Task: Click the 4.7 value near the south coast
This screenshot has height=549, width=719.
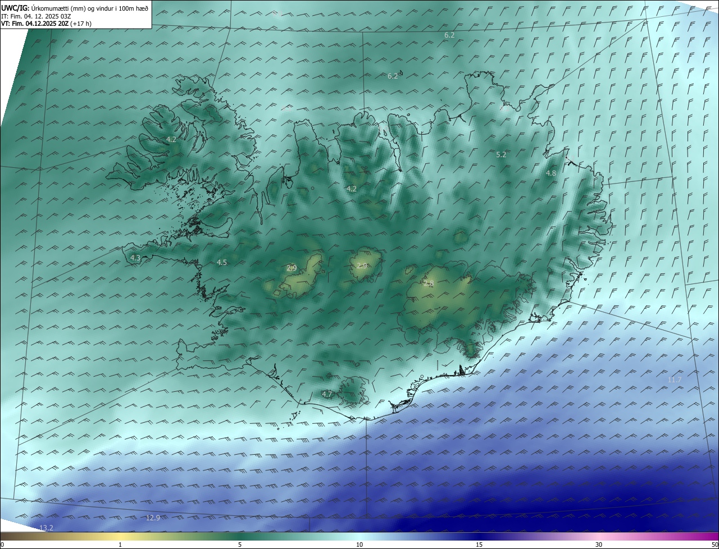Action: pyautogui.click(x=327, y=395)
